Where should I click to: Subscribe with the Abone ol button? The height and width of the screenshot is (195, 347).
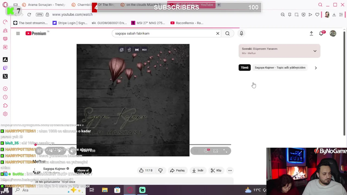pyautogui.click(x=83, y=171)
